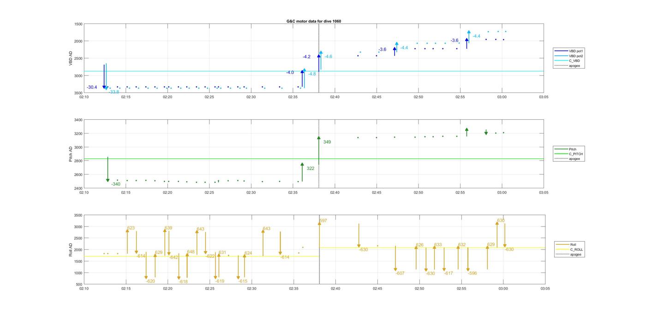Select the '-618' roll data label
This screenshot has height=319, width=646.
pyautogui.click(x=183, y=282)
